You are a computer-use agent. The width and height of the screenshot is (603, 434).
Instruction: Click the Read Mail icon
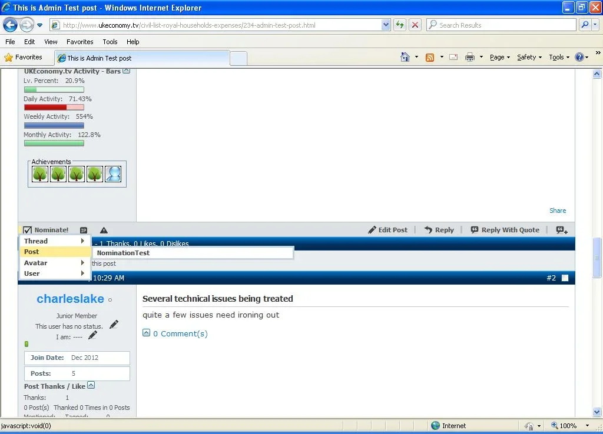pos(453,57)
